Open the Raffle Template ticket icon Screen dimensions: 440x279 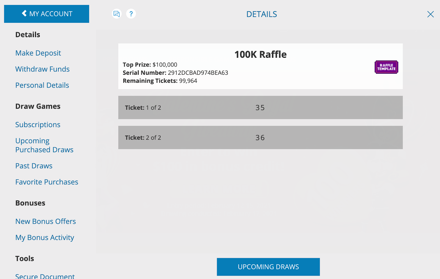(x=386, y=67)
